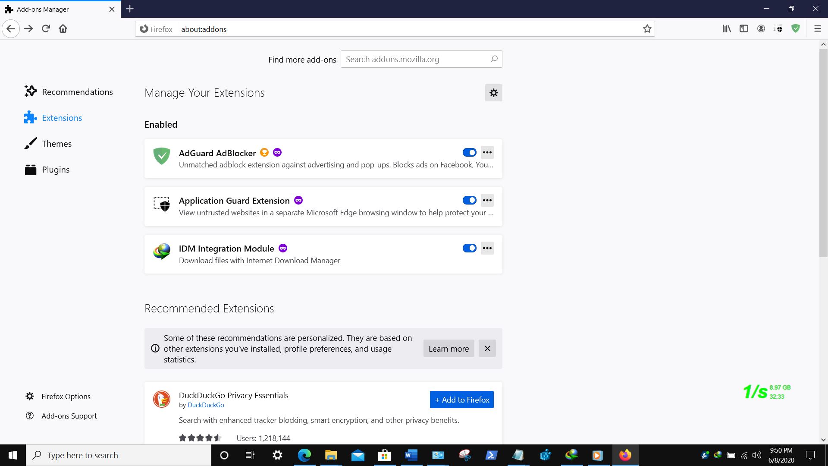Open the AdGuard shield toolbar icon
This screenshot has height=466, width=828.
(796, 29)
